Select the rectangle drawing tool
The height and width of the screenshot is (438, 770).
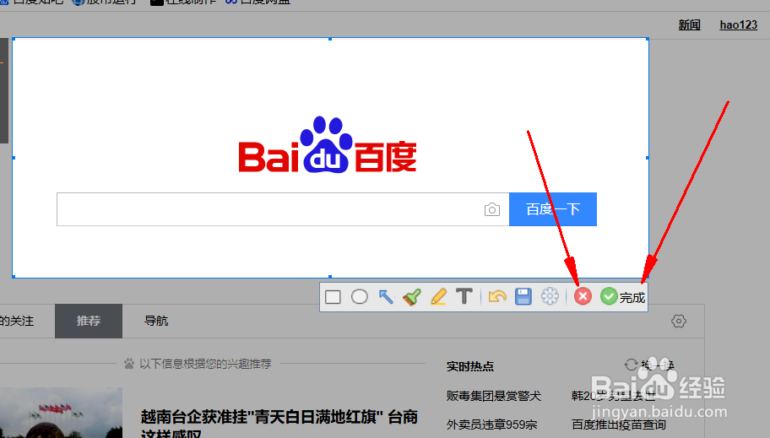tap(333, 297)
